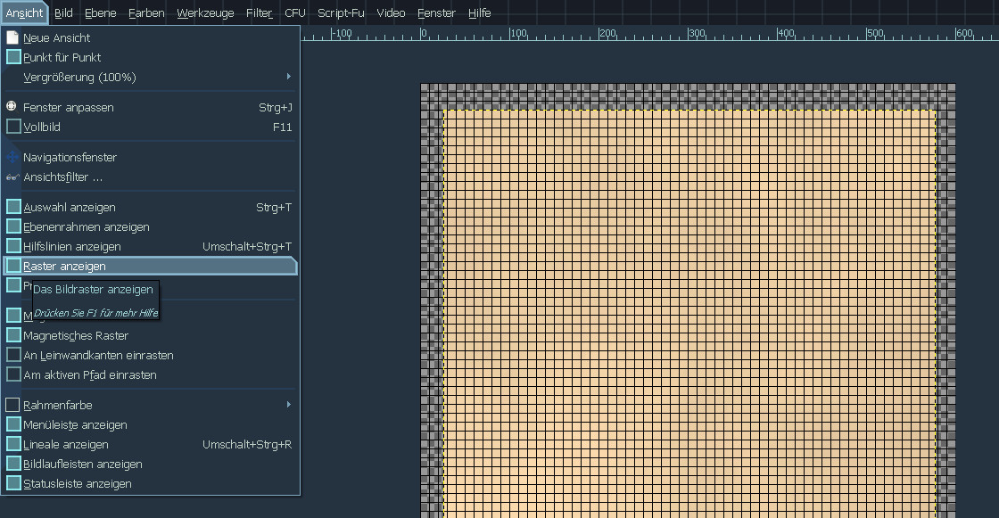Viewport: 999px width, 518px height.
Task: Expand the Rahmenfarbe submenu arrow
Action: pos(288,405)
